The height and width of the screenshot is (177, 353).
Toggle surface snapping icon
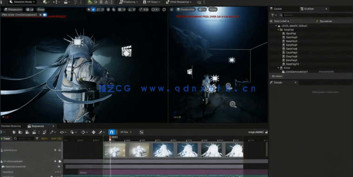click(x=113, y=9)
